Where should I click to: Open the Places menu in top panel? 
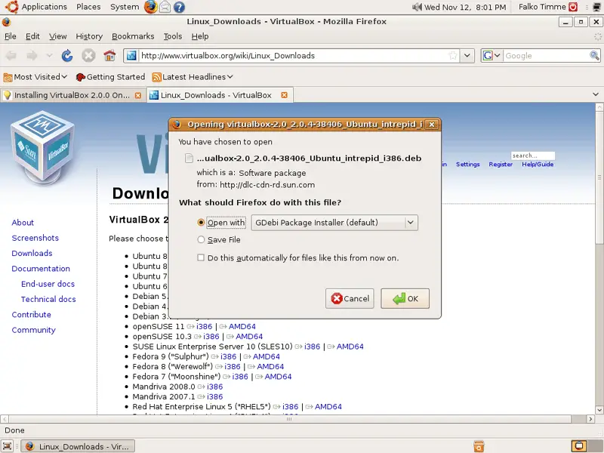click(88, 7)
